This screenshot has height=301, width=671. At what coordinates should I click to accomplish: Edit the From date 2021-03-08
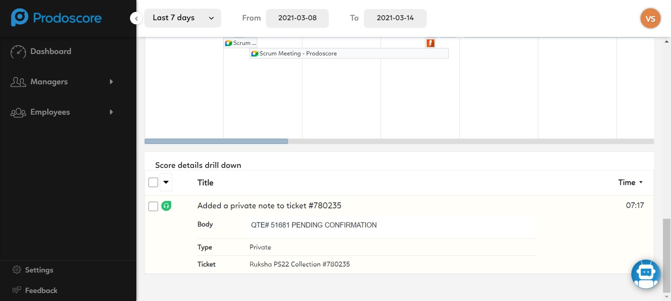[297, 18]
